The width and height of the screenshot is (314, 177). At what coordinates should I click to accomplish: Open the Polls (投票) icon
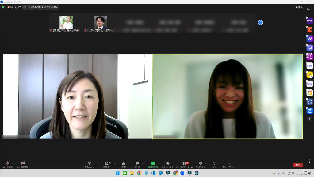point(124,164)
